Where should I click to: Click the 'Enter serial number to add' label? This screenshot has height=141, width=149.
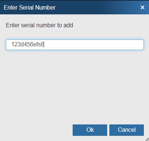pyautogui.click(x=40, y=25)
